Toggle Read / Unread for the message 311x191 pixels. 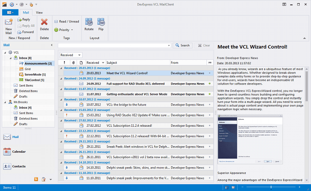pos(67,22)
